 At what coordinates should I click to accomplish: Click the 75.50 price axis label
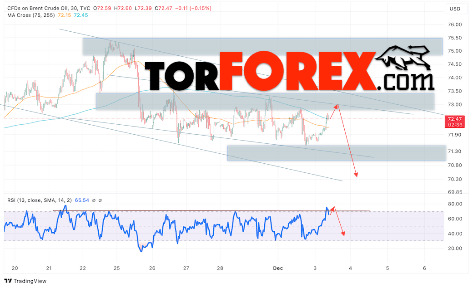[x=455, y=38]
